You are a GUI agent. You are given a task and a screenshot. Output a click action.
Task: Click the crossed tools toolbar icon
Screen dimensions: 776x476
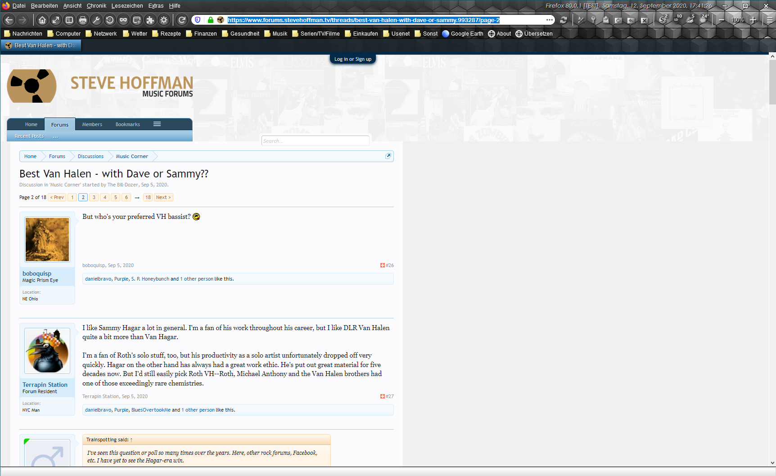(x=581, y=20)
